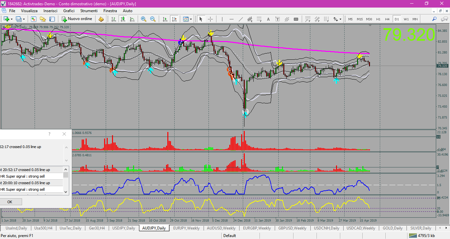Select the trendline drawing tool
The image size is (450, 239).
click(241, 19)
